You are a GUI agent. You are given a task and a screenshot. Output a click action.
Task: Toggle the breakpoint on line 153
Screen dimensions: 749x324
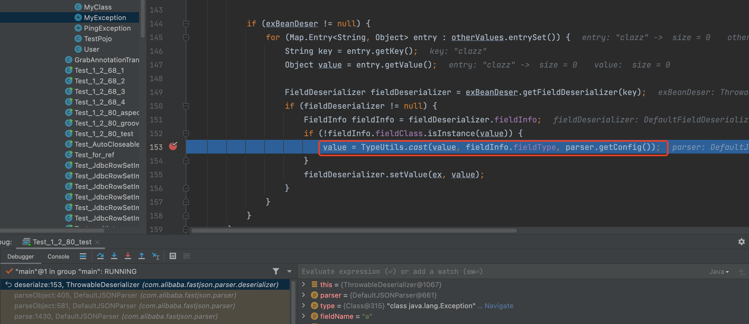(x=173, y=146)
